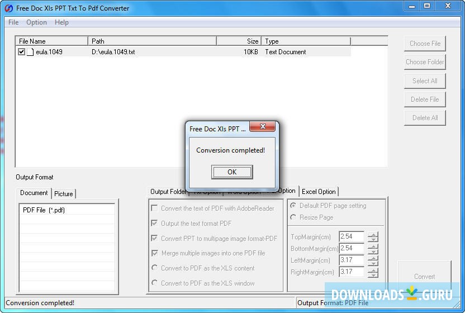Sort by Type column header
Image resolution: width=465 pixels, height=313 pixels.
click(x=306, y=41)
